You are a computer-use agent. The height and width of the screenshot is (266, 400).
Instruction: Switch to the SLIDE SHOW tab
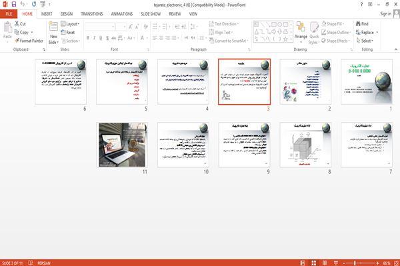pos(151,14)
